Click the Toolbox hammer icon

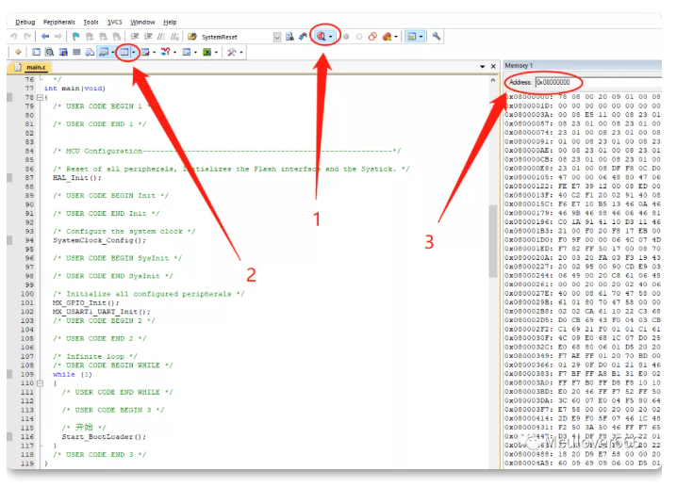click(232, 52)
